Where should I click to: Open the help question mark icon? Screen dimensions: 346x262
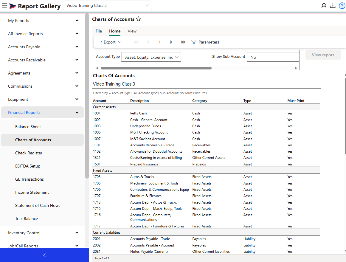pos(342,6)
